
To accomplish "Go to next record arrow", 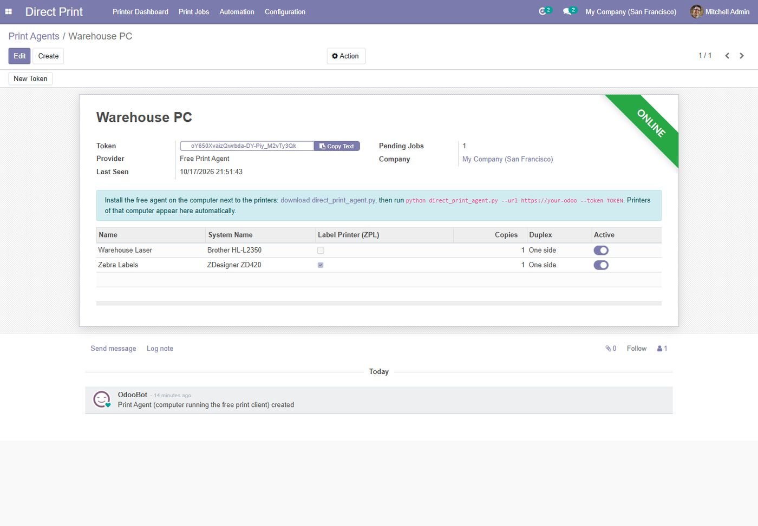I will (742, 56).
